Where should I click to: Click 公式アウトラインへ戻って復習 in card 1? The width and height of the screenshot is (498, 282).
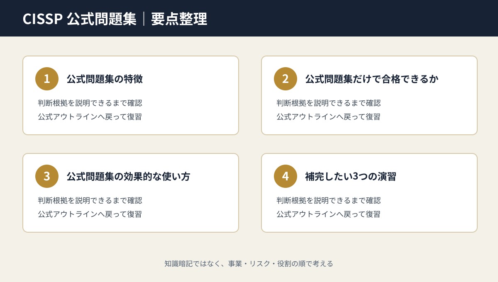(90, 117)
